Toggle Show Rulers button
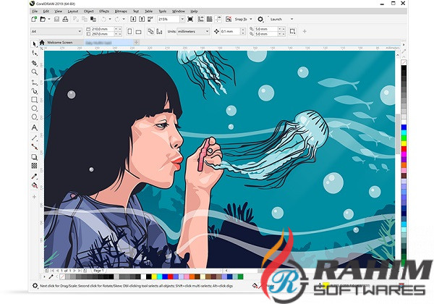Screen dimensions: 434x304 pyautogui.click(x=201, y=19)
